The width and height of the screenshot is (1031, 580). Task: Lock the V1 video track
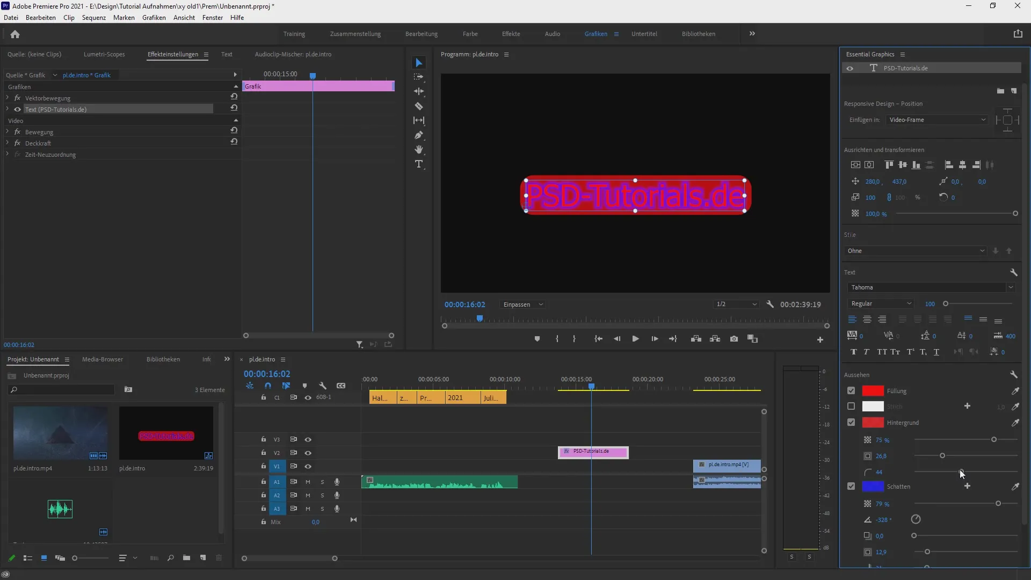point(263,466)
